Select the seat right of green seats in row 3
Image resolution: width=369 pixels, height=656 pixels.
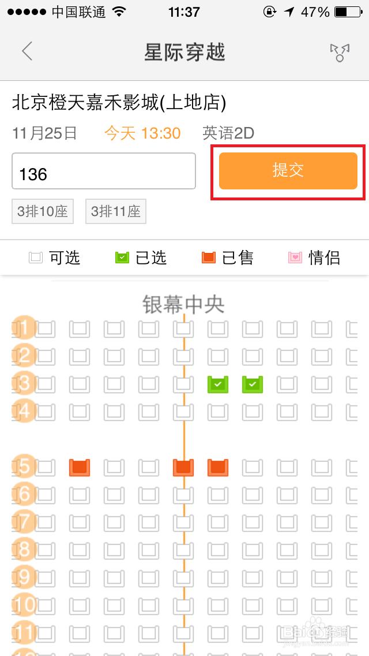pyautogui.click(x=288, y=384)
